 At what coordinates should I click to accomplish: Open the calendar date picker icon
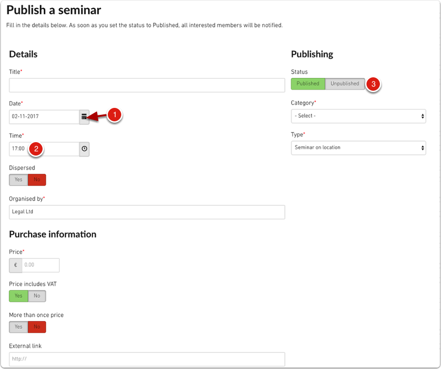[84, 117]
